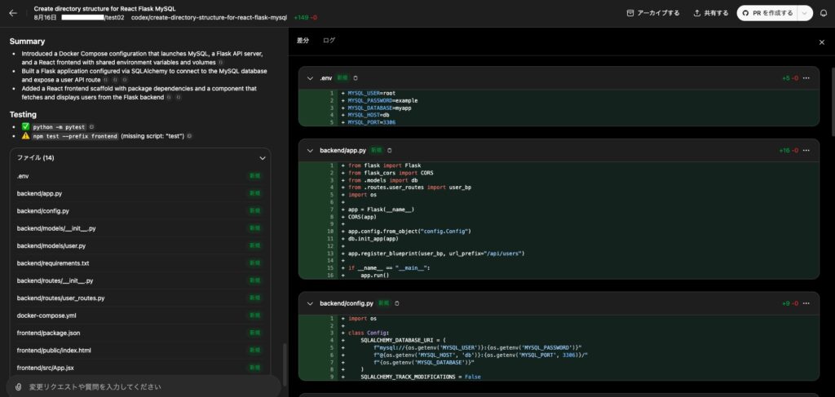Click the task title Create directory structure
Screen dimensions: 835x397
(x=104, y=9)
